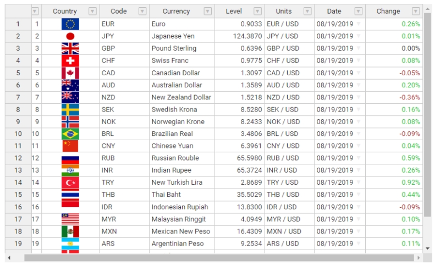
Task: Click the United Kingdom flag icon
Action: tap(70, 48)
